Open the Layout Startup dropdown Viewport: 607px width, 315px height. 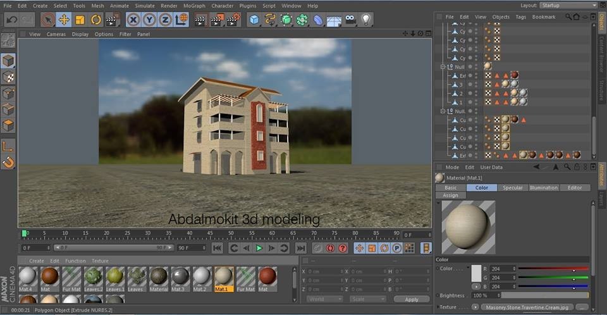pos(567,5)
